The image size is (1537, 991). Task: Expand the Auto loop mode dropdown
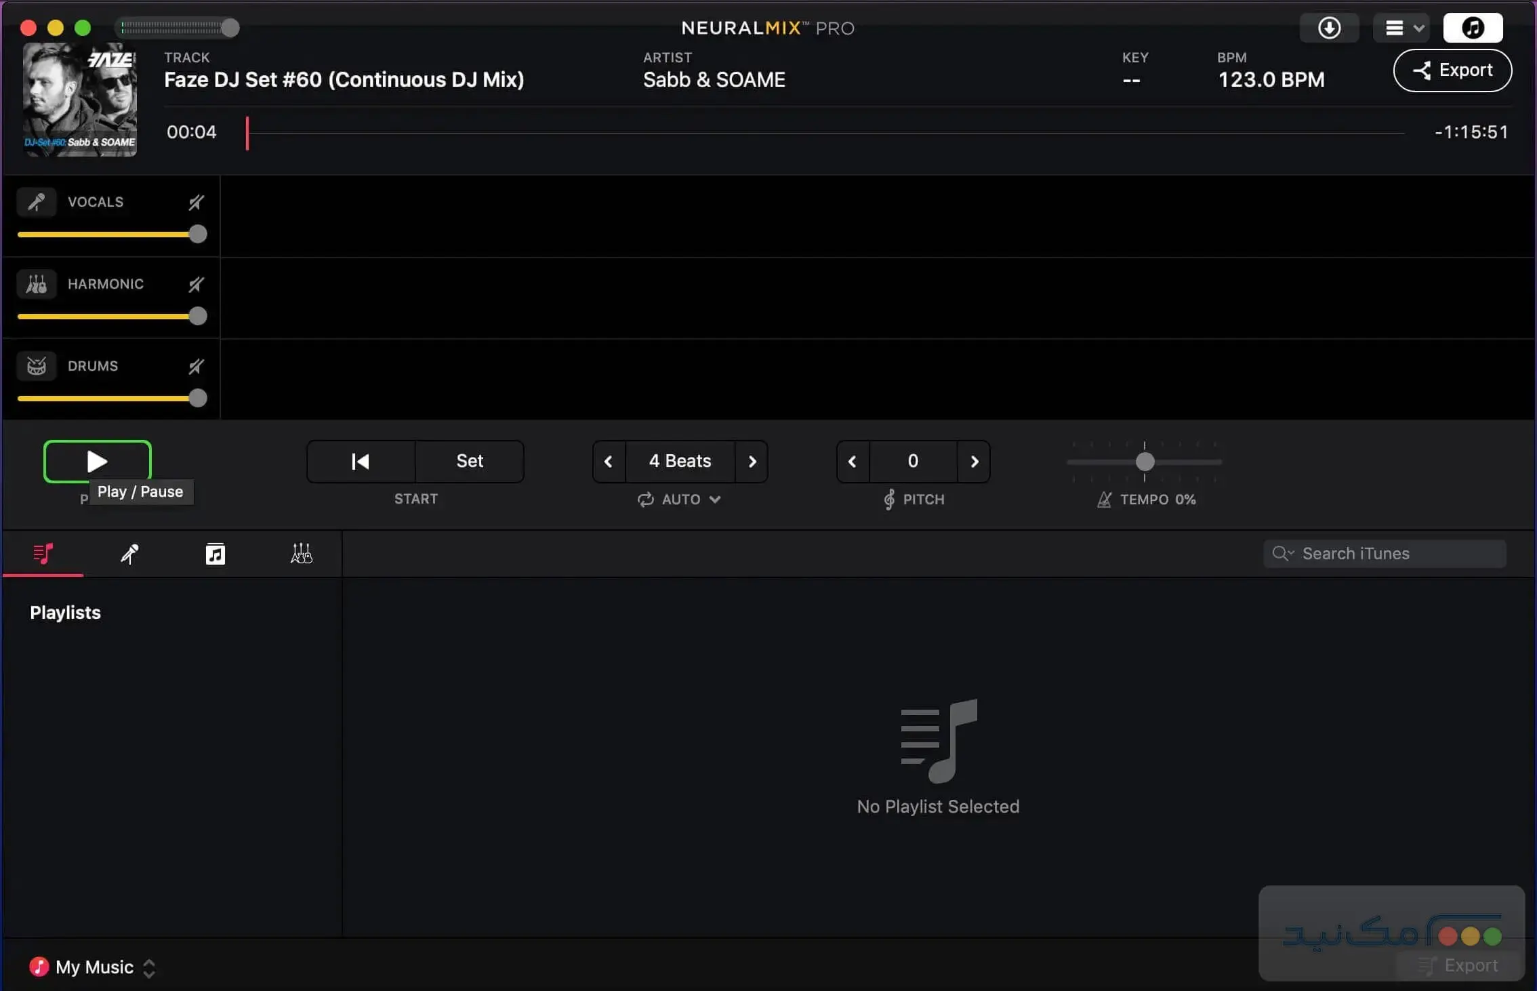click(x=680, y=500)
